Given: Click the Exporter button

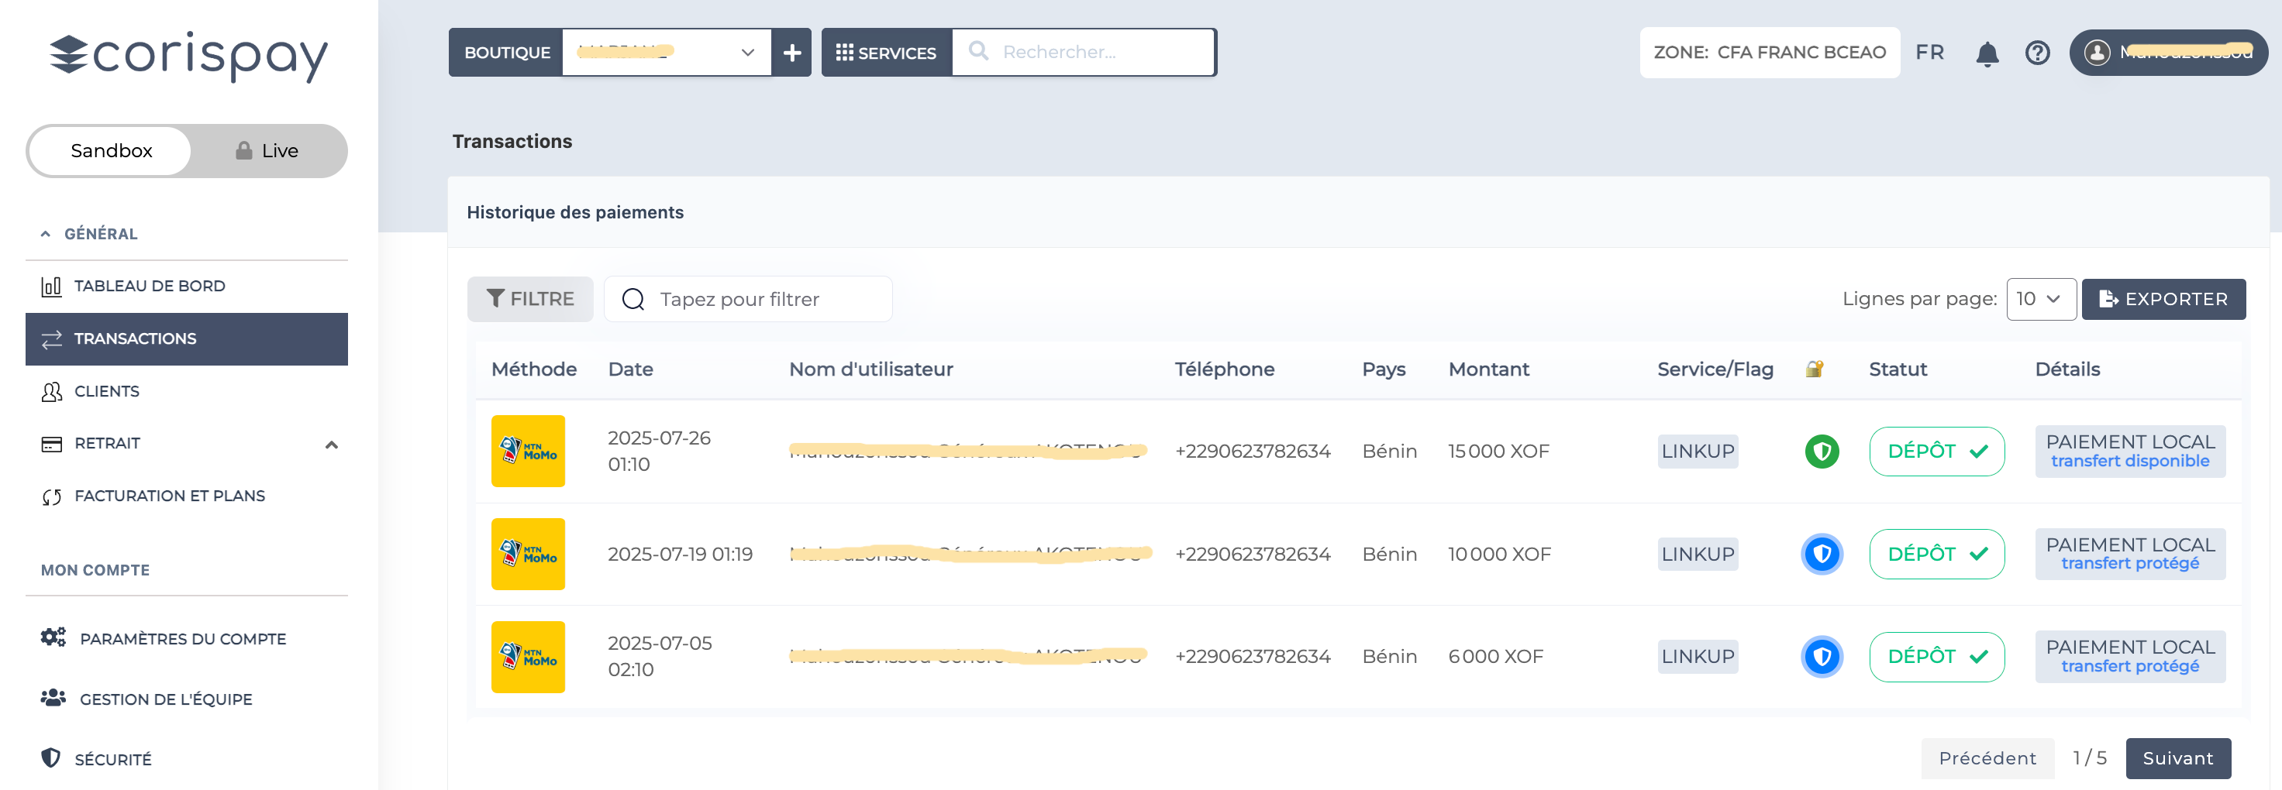Looking at the screenshot, I should pos(2163,300).
